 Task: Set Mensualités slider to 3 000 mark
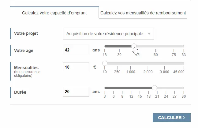coord(164,63)
